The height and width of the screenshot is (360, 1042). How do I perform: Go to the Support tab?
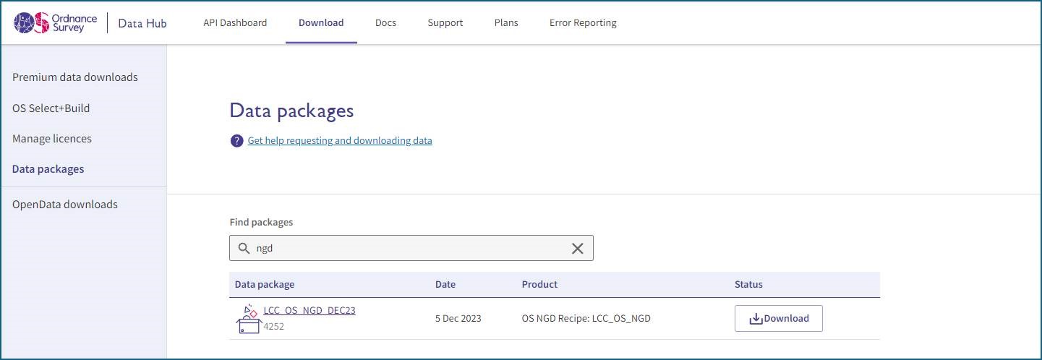click(x=445, y=22)
